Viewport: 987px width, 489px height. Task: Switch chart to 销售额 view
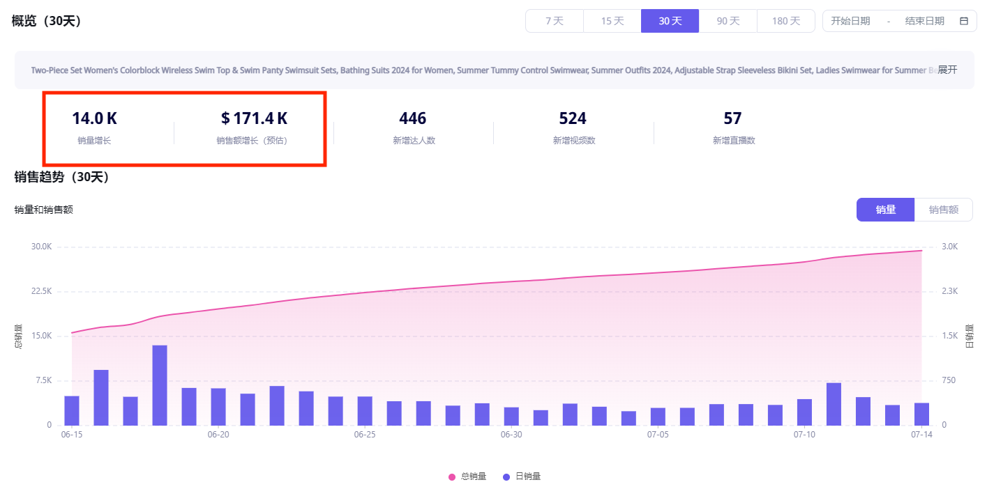pyautogui.click(x=943, y=210)
